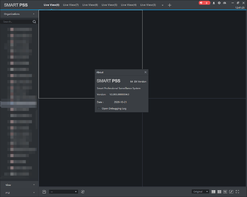Restore down the SMART PSS window

(x=238, y=3)
